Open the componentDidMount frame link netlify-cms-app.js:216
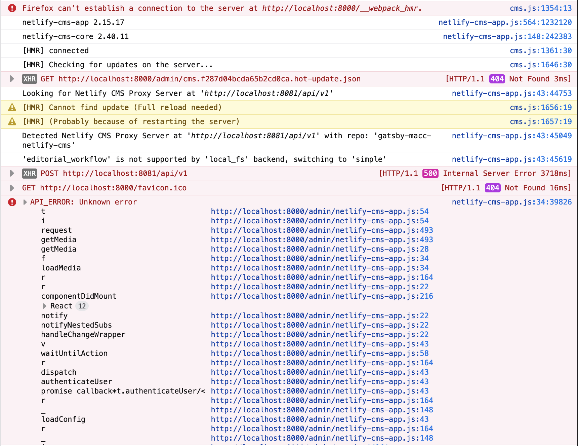This screenshot has width=578, height=446. pos(322,296)
